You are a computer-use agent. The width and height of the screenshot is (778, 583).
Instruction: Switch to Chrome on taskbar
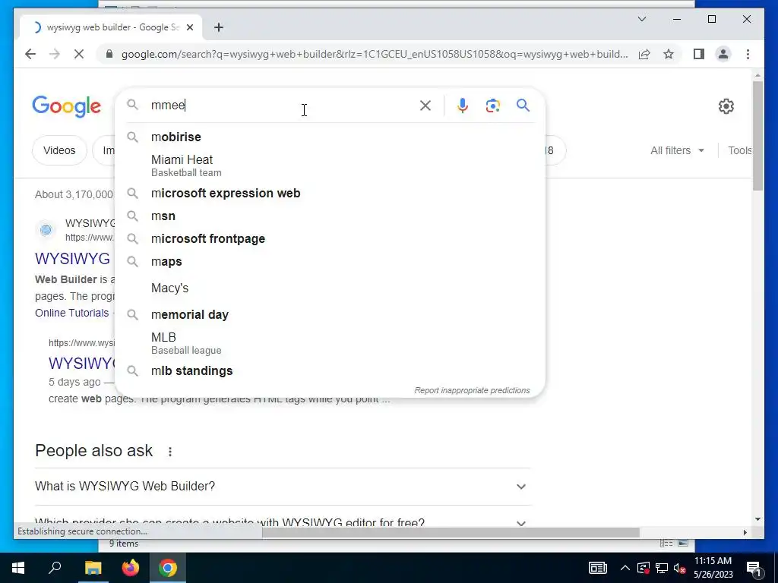pos(168,568)
